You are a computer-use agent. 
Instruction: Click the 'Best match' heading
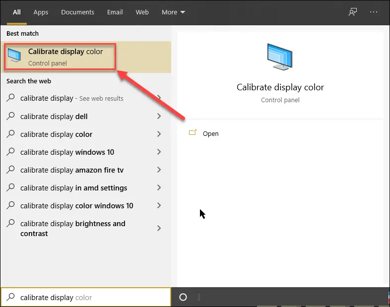pyautogui.click(x=22, y=33)
